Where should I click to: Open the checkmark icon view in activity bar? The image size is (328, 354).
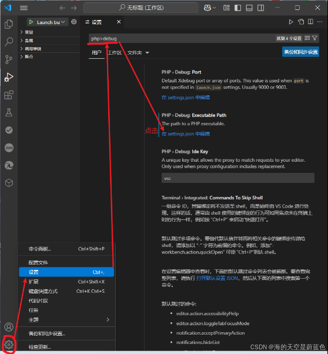(x=9, y=130)
